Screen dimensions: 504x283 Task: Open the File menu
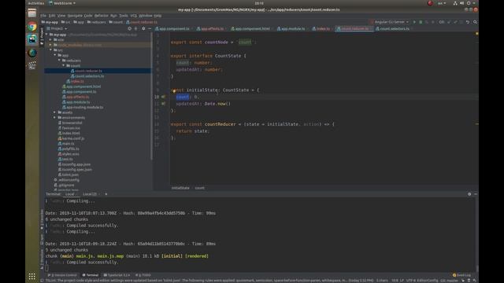click(x=43, y=16)
